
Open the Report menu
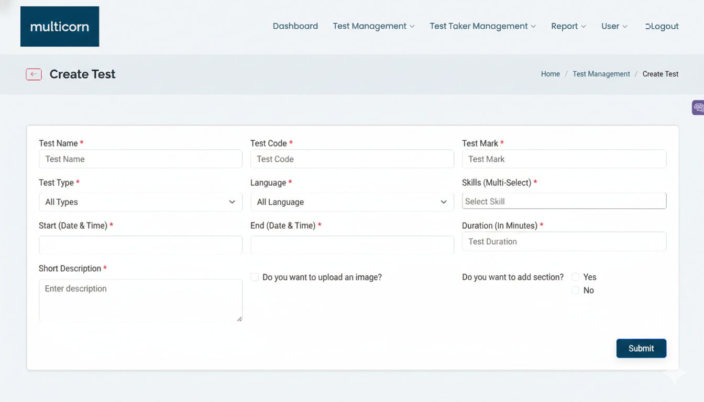pos(568,26)
